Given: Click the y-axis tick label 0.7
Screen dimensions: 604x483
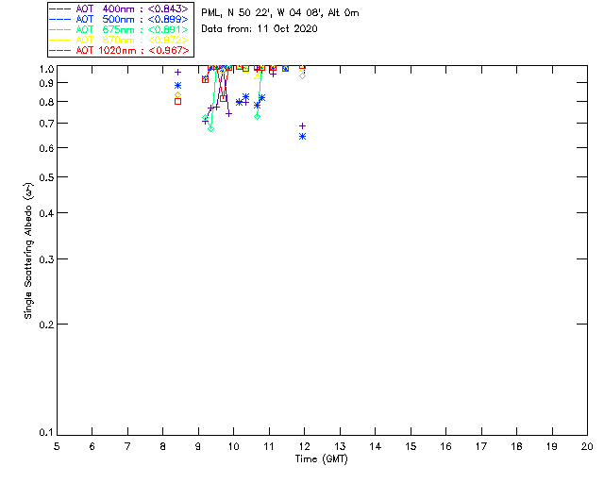Looking at the screenshot, I should click(46, 124).
